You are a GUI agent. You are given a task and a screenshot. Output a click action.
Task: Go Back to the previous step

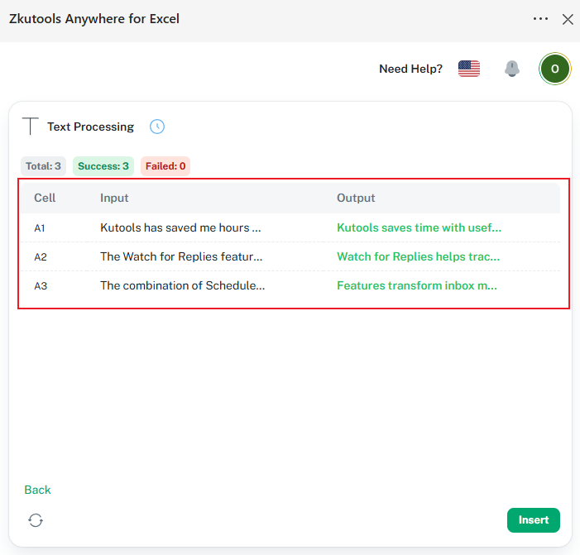click(x=37, y=490)
